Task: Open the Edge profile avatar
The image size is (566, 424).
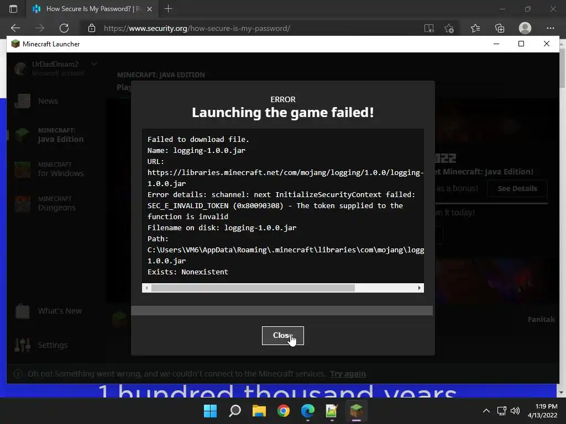Action: 525,28
